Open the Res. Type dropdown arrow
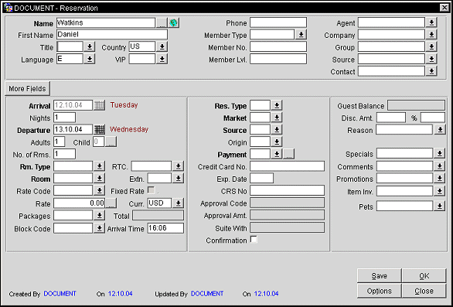Viewport: 453px width, 307px height. pos(277,105)
